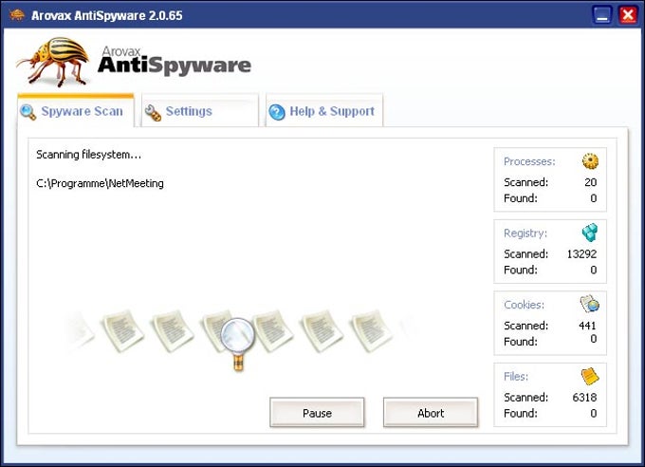Click the small beetle icon in title bar
645x467 pixels.
tap(17, 15)
